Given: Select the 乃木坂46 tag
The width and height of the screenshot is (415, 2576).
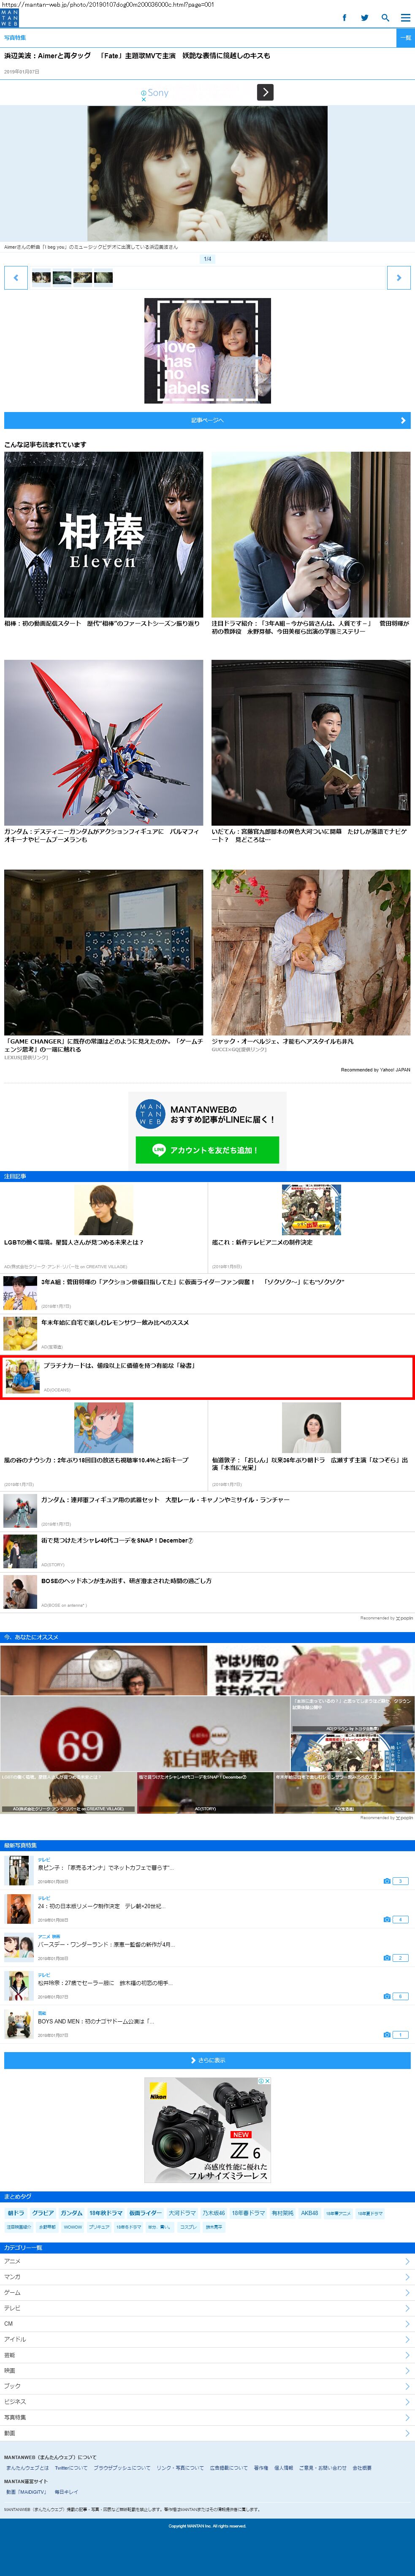Looking at the screenshot, I should click(x=214, y=2213).
